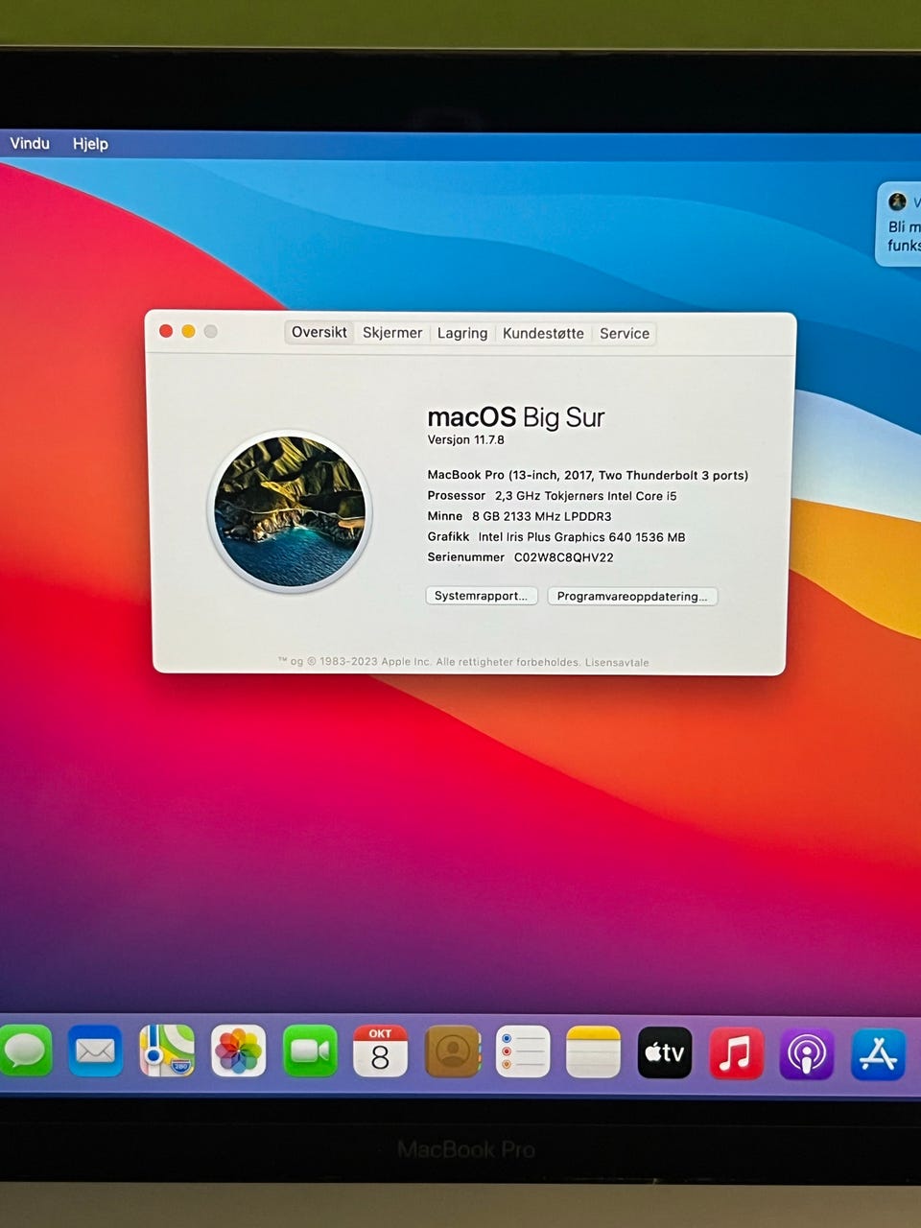Open the Notes app icon

593,1051
